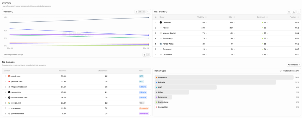This screenshot has height=118, width=302.
Task: Switch Visibility chart to line view icon
Action: pyautogui.click(x=145, y=55)
